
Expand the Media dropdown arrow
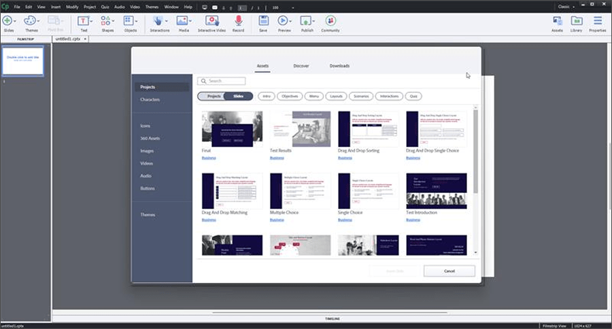click(190, 21)
